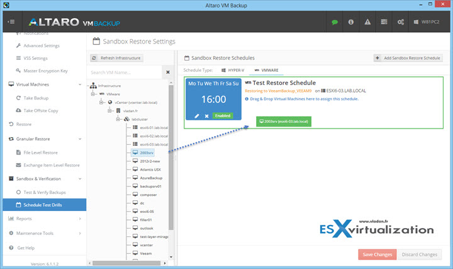Collapse the vCenter (vcenter.lab.local) node

(x=101, y=103)
